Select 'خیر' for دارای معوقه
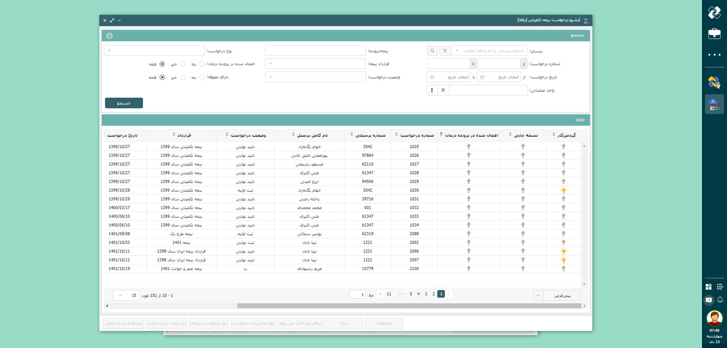The image size is (727, 348). point(183,77)
